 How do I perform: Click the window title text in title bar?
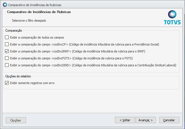point(35,5)
